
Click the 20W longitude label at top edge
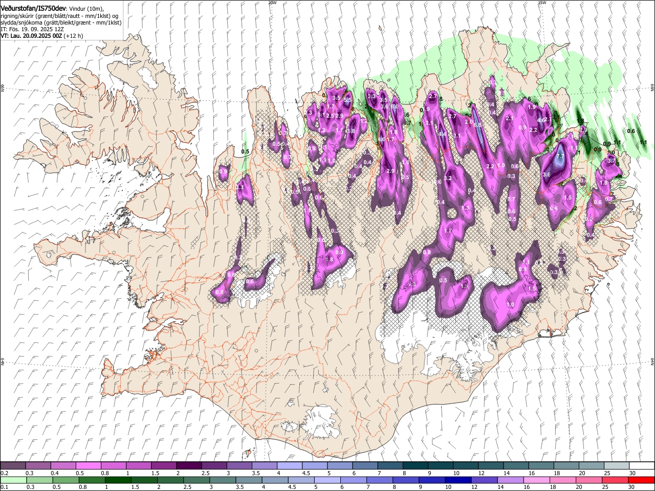(x=272, y=3)
